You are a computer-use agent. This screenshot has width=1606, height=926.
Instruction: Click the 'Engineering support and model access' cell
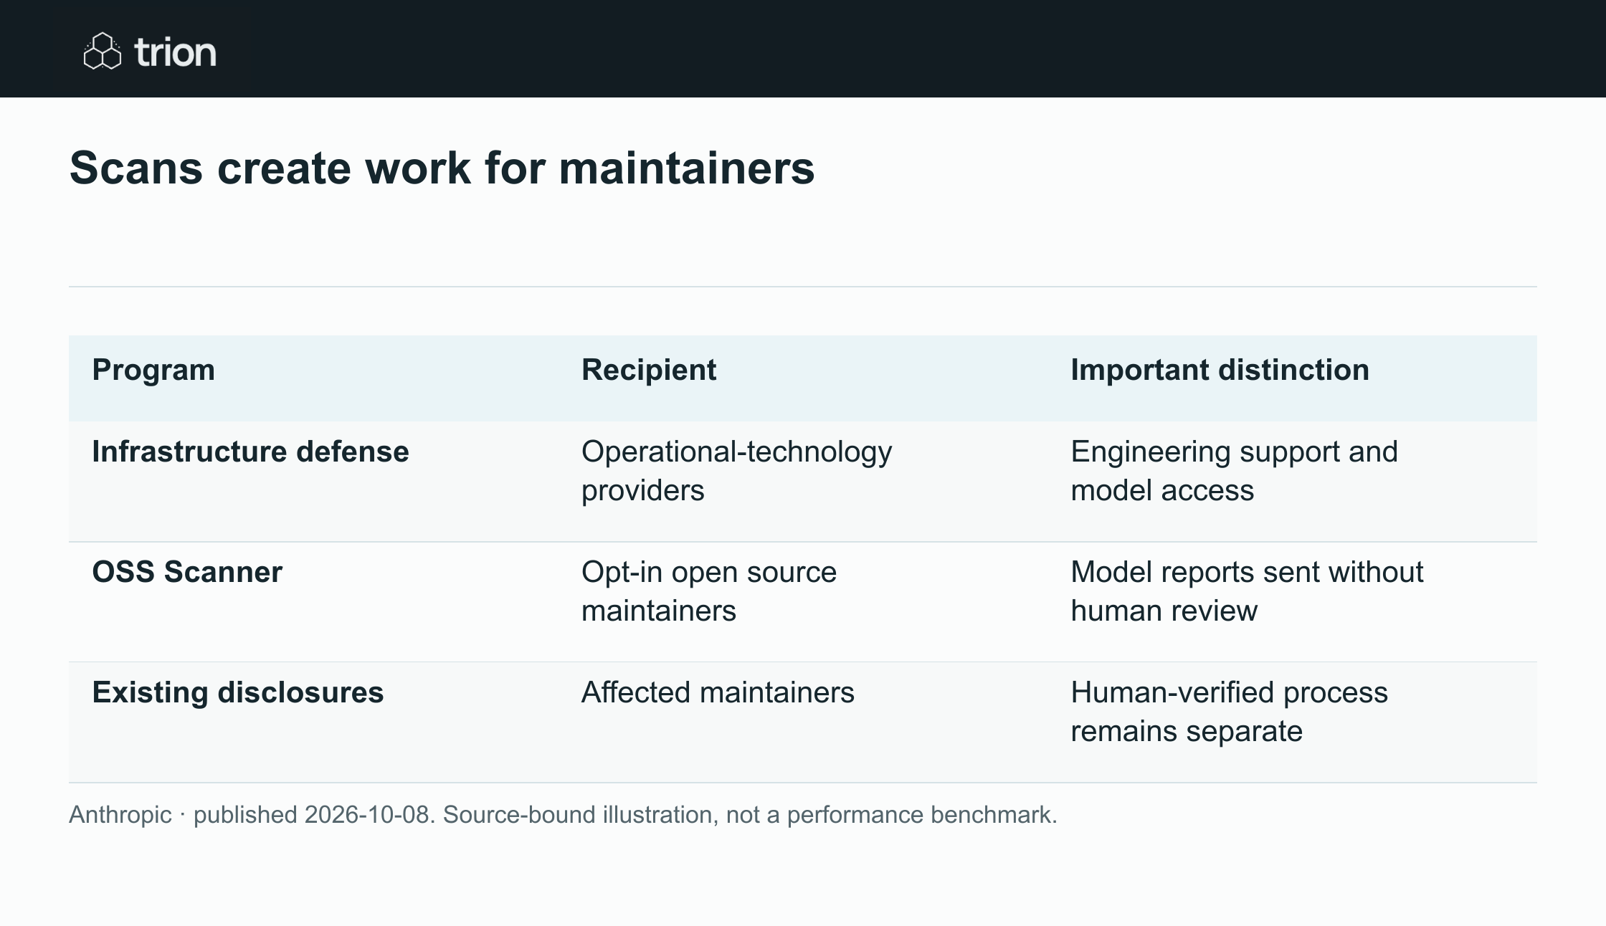(x=1234, y=471)
